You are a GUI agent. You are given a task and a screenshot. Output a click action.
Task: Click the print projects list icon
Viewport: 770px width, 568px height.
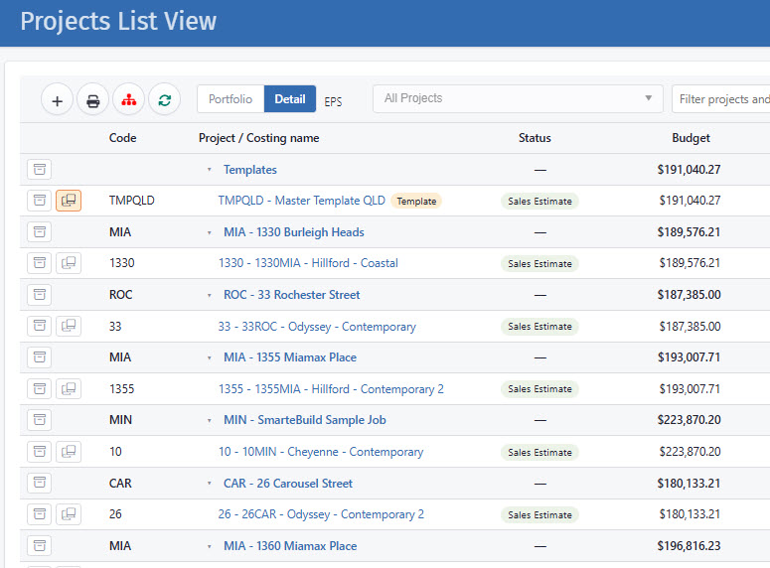click(92, 100)
